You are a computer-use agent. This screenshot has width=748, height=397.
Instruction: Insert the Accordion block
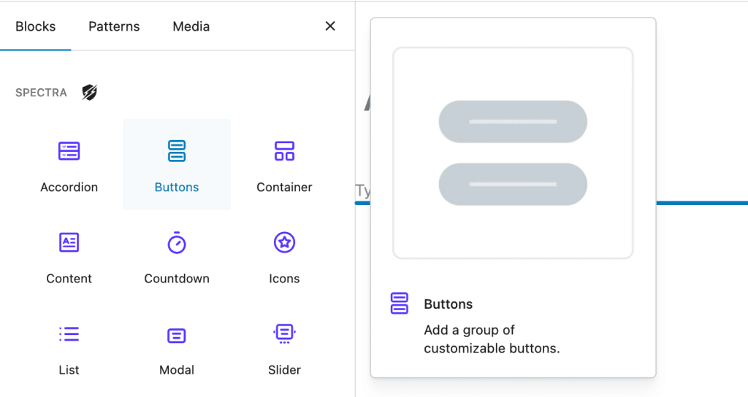point(69,165)
